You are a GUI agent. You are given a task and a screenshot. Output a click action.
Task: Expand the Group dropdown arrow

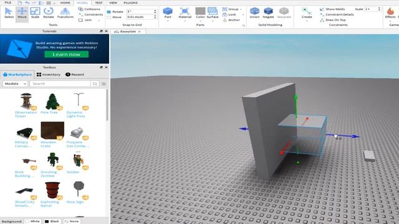pyautogui.click(x=241, y=9)
